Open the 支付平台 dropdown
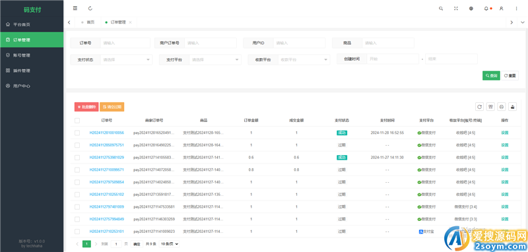This screenshot has width=528, height=252. [215, 59]
